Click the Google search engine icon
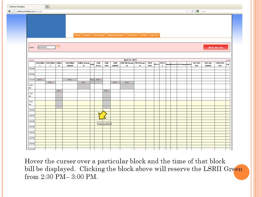262x197 pixels. pyautogui.click(x=197, y=11)
